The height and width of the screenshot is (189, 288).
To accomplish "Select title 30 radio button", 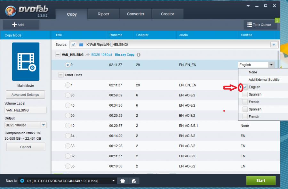I will (68, 95).
